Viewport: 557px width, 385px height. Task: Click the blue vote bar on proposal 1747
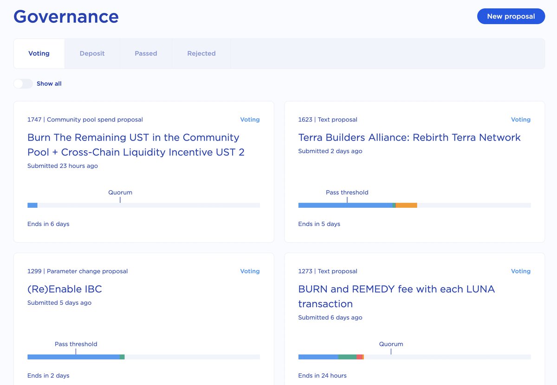point(32,205)
